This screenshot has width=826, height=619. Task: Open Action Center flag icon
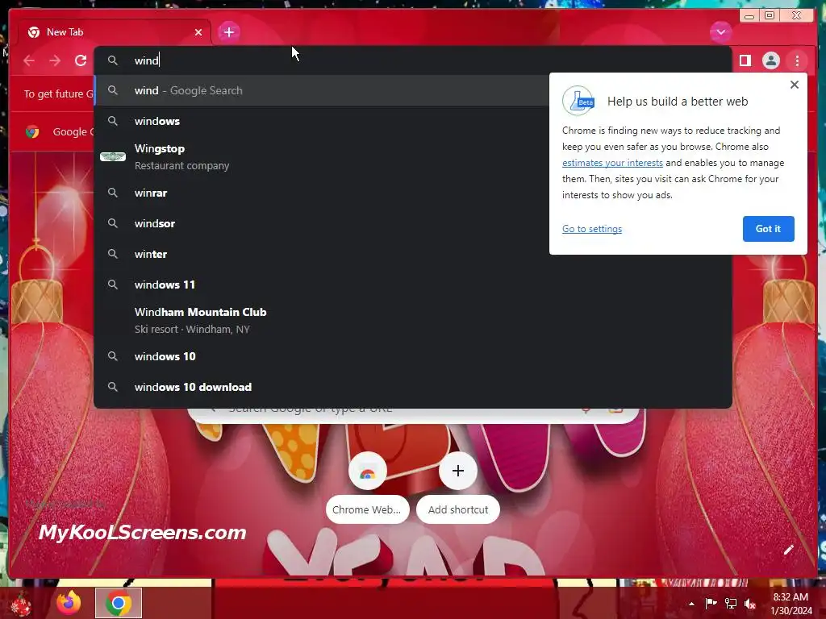click(x=711, y=604)
